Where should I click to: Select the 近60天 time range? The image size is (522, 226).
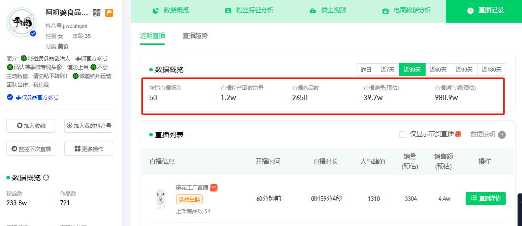(438, 70)
